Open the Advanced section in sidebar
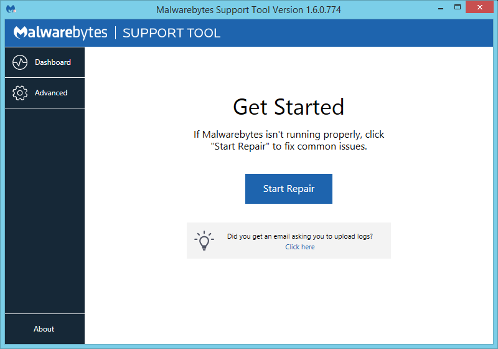This screenshot has height=349, width=498. pos(45,93)
